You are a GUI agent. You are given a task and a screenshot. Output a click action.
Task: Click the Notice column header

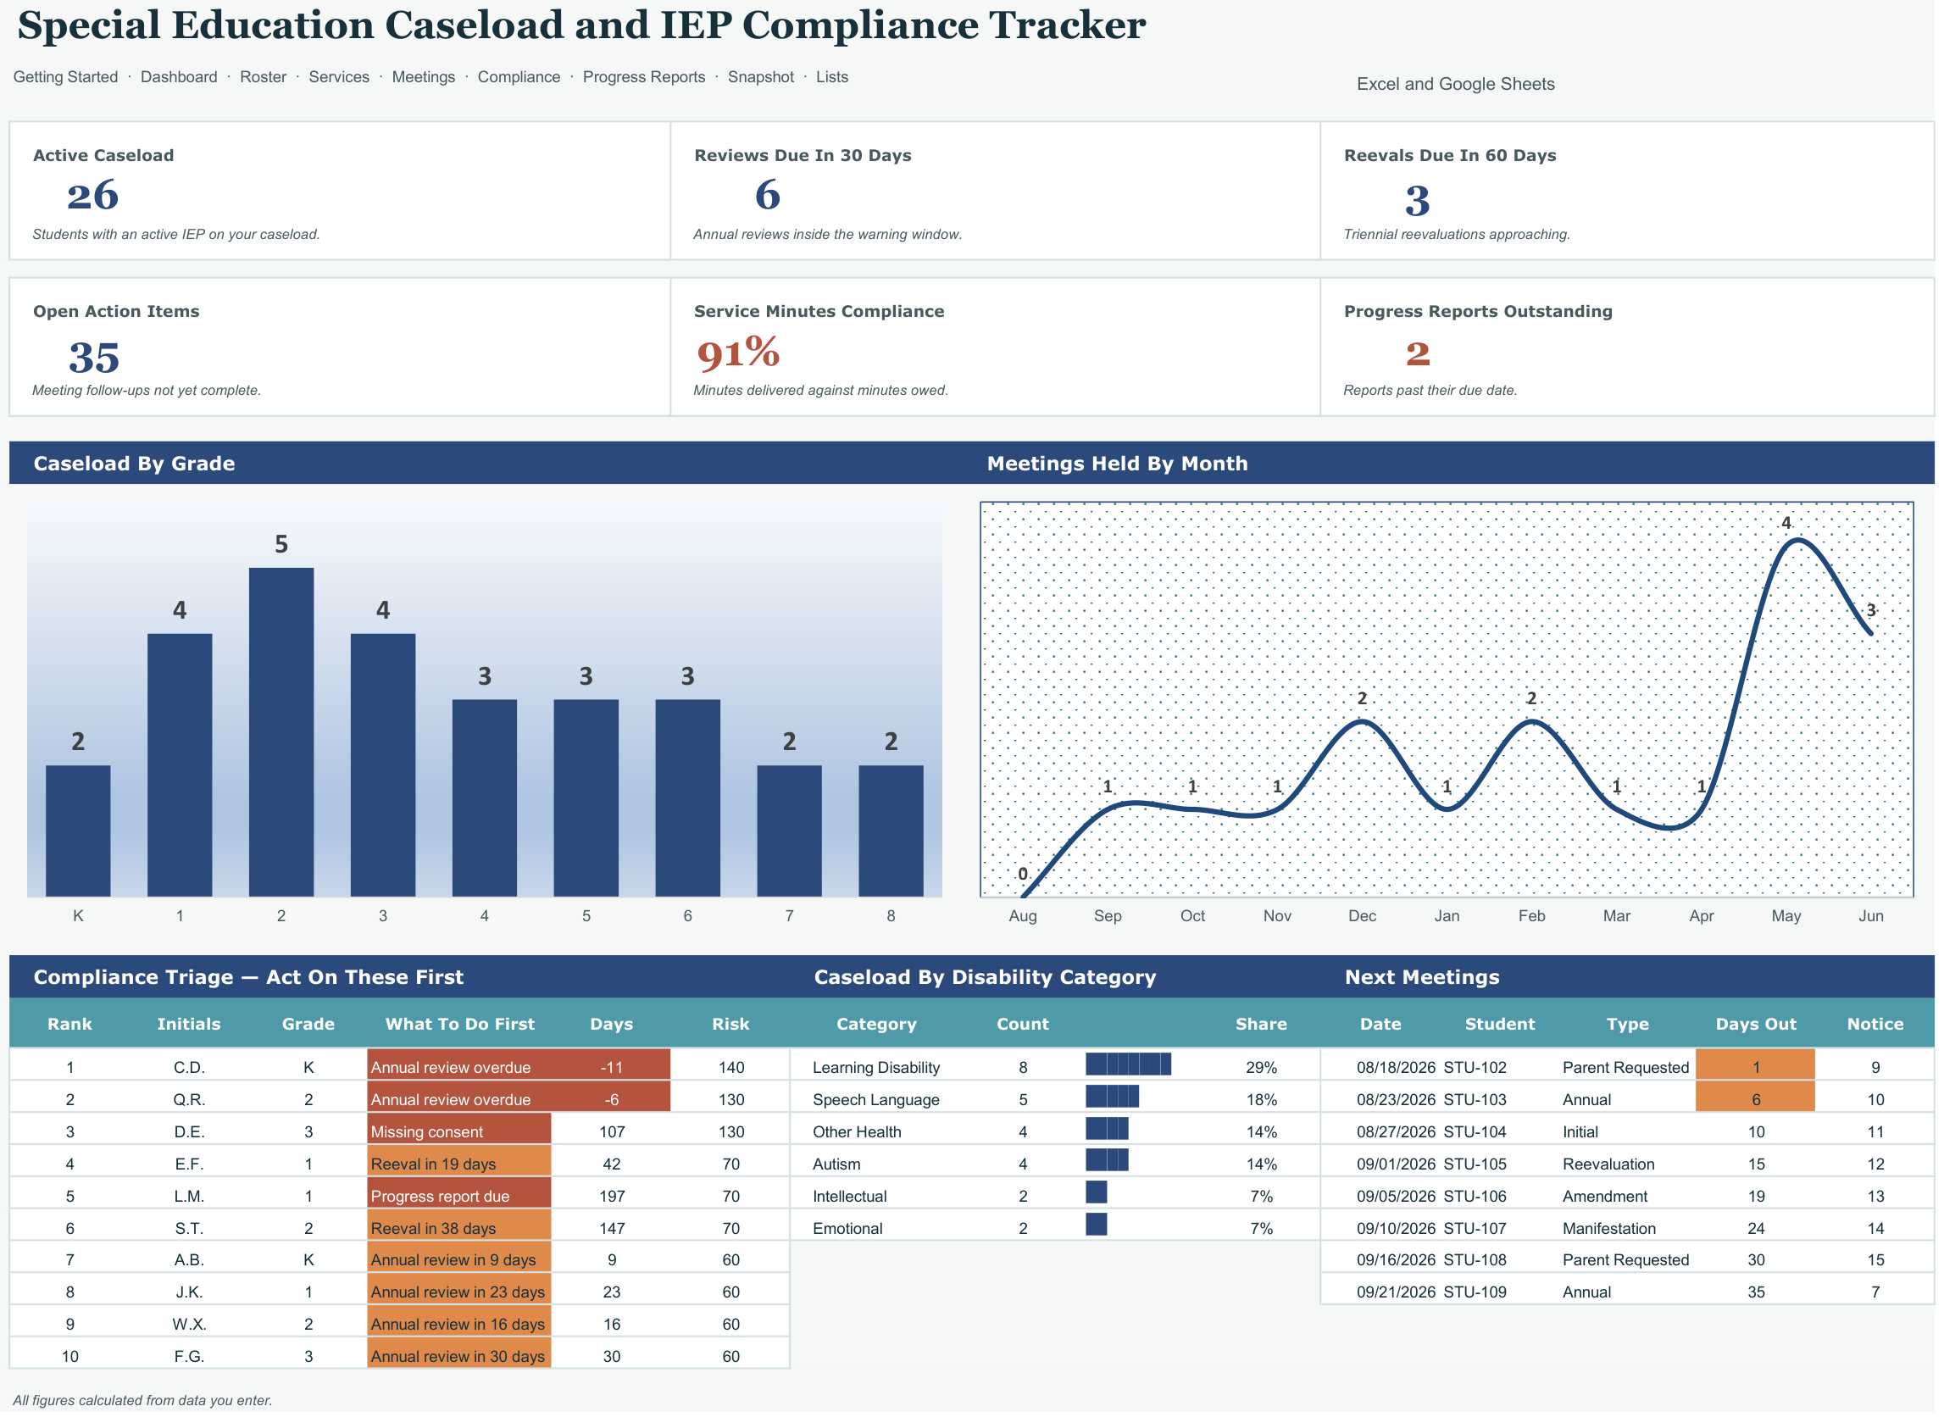click(x=1877, y=1025)
